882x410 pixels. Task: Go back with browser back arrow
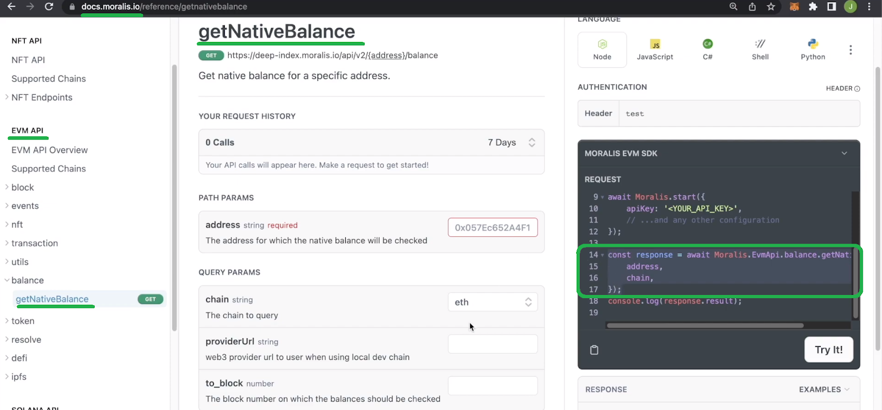point(11,7)
